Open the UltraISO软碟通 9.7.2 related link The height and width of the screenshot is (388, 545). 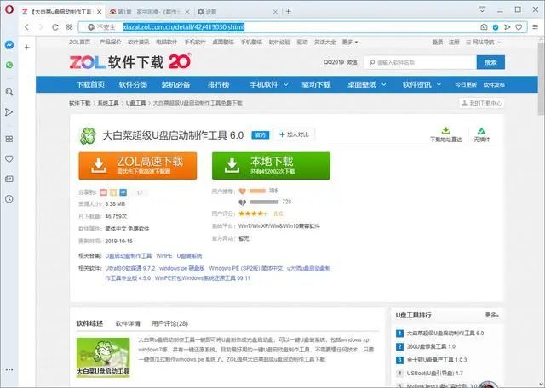[130, 269]
